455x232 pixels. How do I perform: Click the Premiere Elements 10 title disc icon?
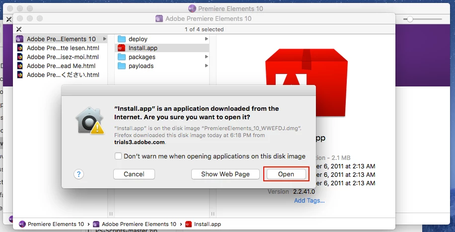(192, 9)
